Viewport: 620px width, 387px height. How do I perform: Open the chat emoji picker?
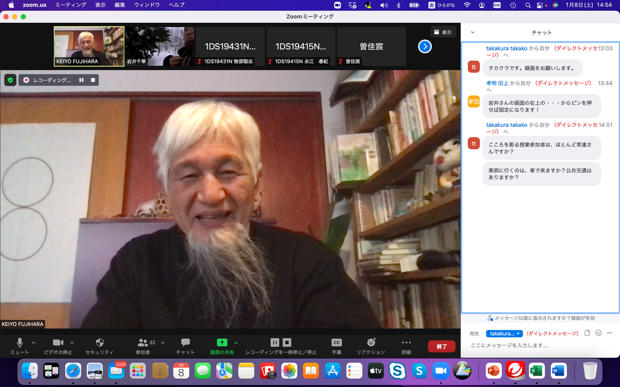[x=599, y=333]
